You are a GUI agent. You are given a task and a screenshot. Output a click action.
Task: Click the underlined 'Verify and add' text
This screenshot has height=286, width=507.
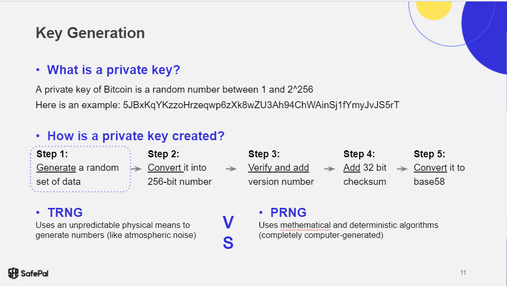pos(279,168)
